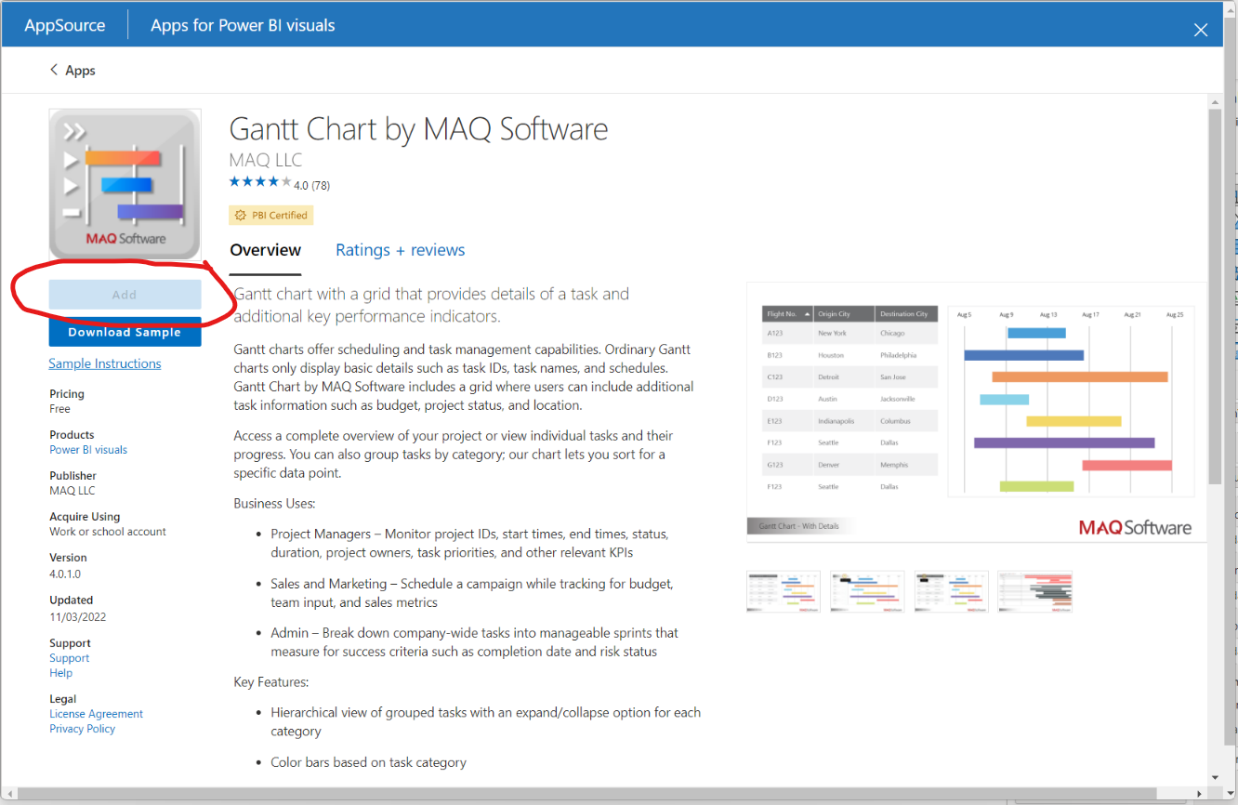Screen dimensions: 1238x805
Task: Open the Ratings + reviews tab
Action: coord(401,250)
